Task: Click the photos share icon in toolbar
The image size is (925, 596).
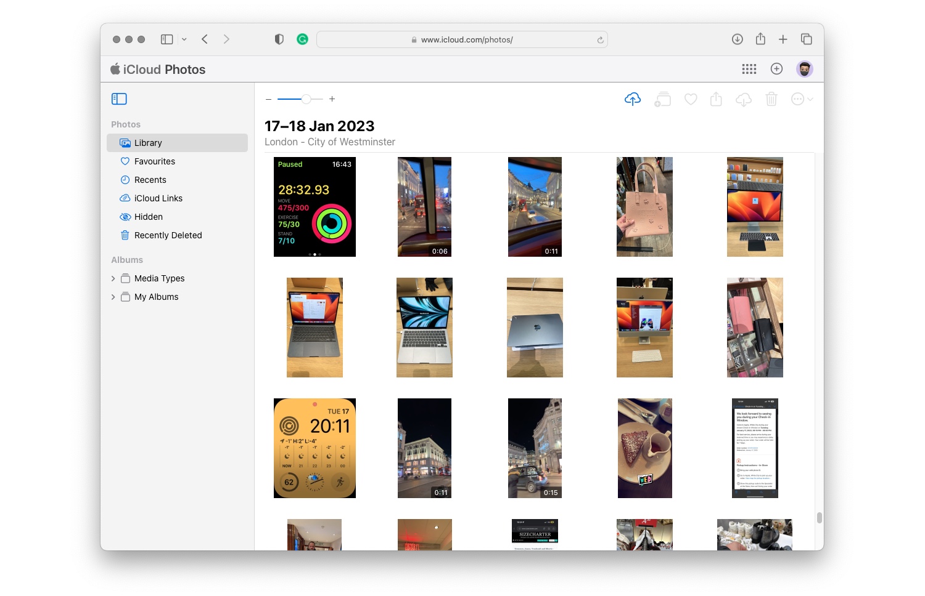Action: click(x=716, y=99)
